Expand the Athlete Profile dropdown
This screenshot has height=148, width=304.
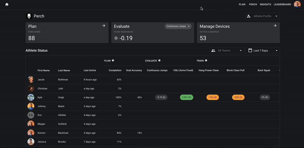263,16
